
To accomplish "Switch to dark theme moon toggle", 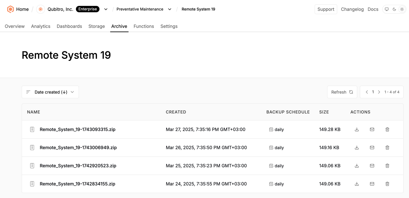I will pyautogui.click(x=394, y=9).
